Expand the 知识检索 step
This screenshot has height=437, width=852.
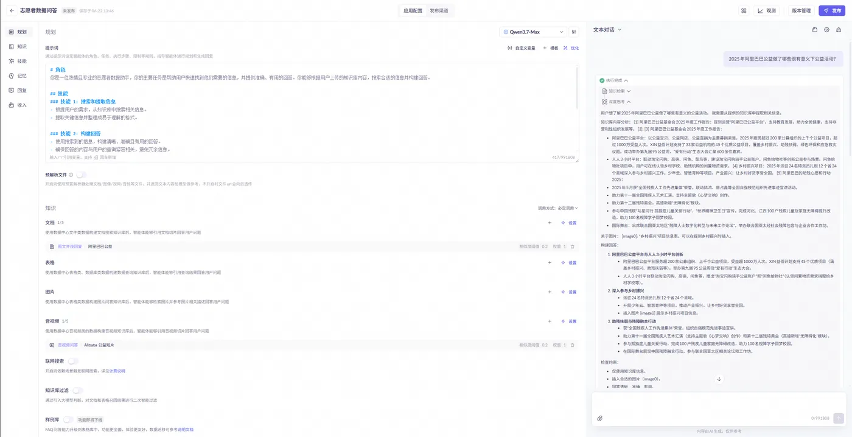(x=617, y=91)
